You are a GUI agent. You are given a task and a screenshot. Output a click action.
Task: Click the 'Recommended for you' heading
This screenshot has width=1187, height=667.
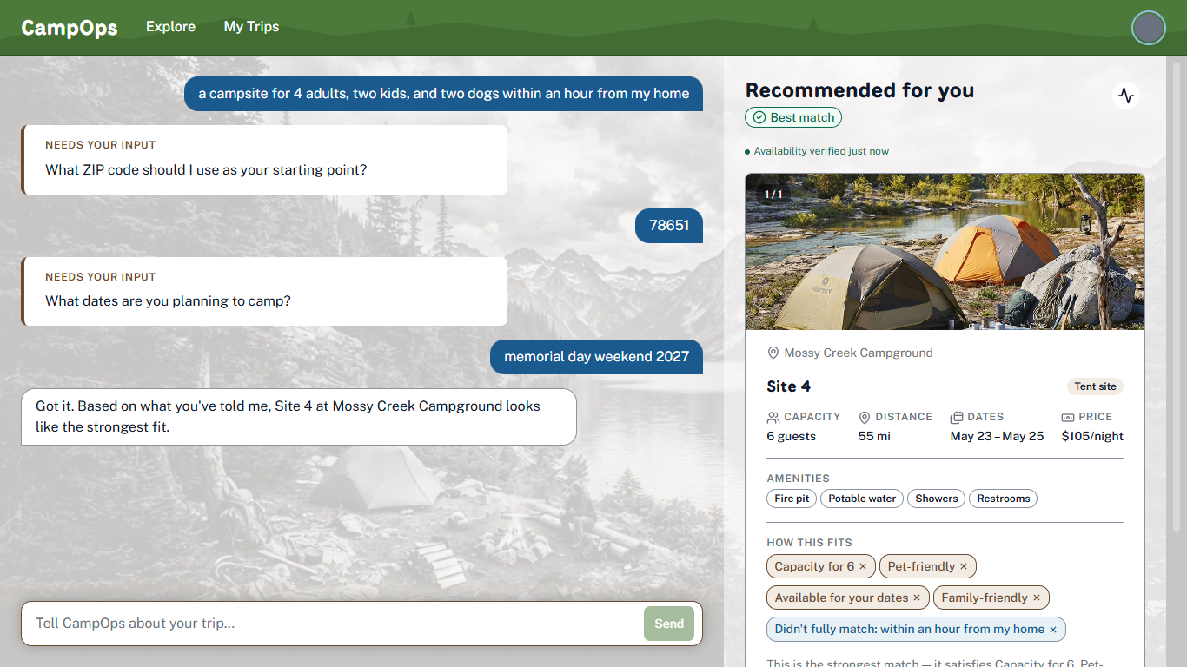tap(859, 90)
